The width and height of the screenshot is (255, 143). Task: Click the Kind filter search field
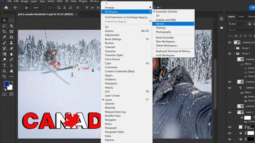coord(241,24)
